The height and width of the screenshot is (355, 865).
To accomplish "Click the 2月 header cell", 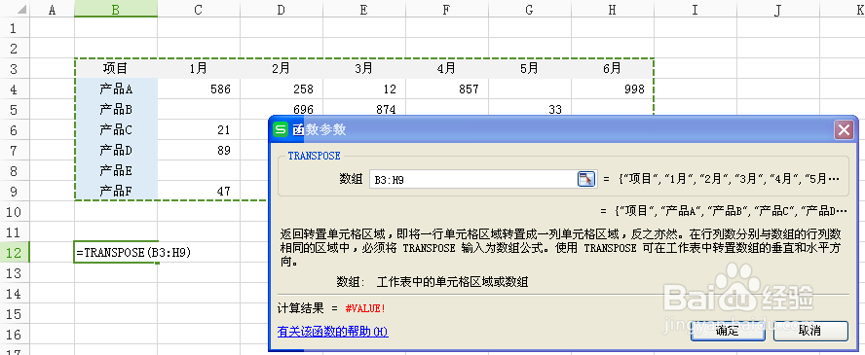I will (x=282, y=68).
